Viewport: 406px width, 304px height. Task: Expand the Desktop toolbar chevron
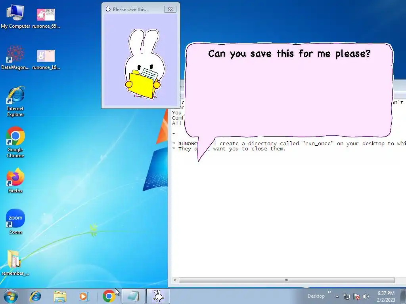(x=329, y=292)
